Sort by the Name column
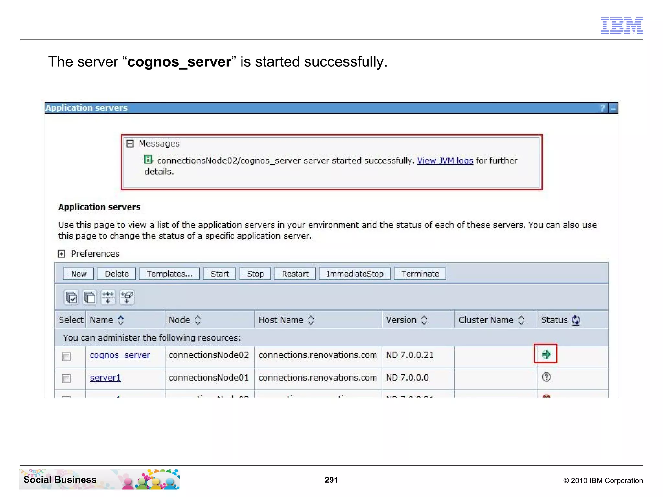 [121, 320]
